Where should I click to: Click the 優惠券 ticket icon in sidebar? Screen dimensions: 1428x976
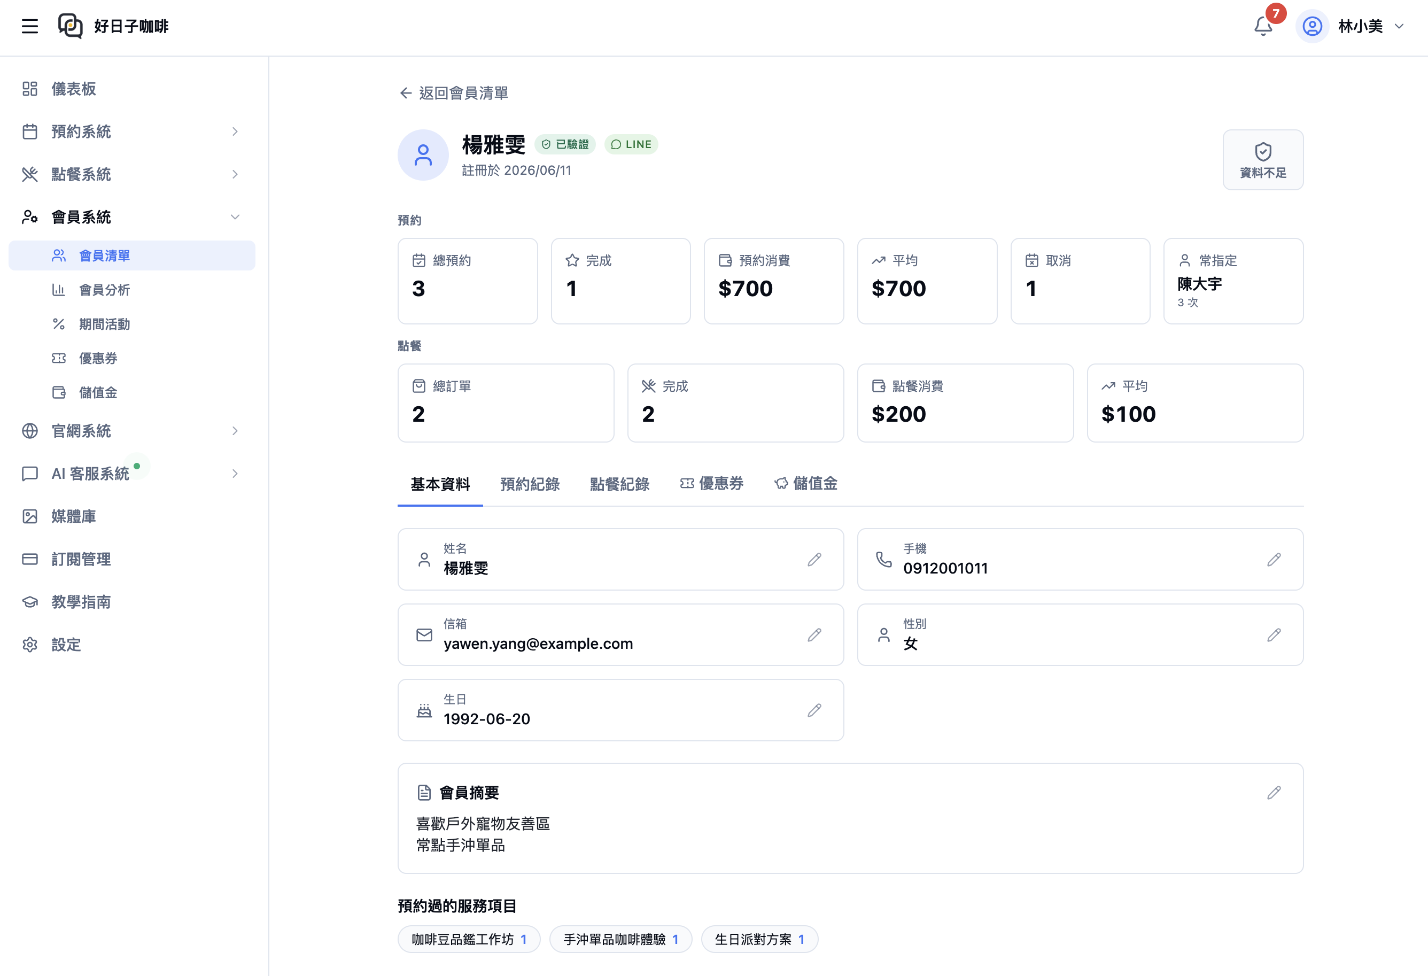59,358
